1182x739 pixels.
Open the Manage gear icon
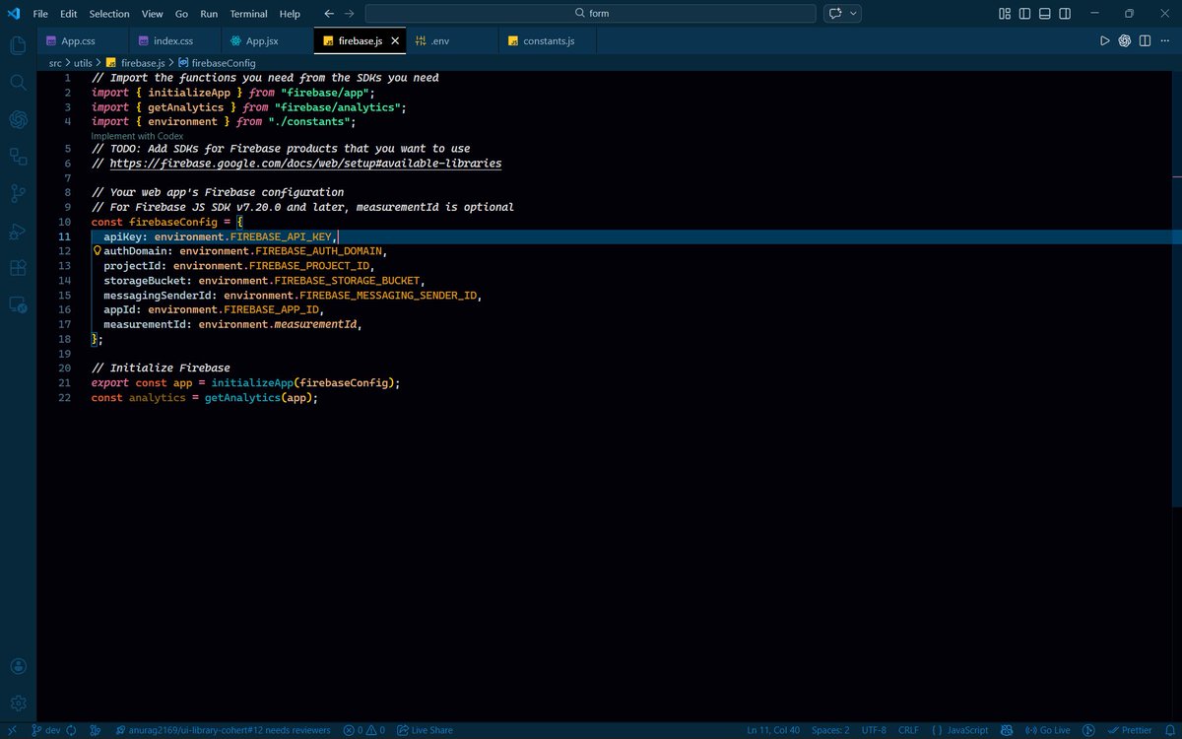click(x=18, y=703)
